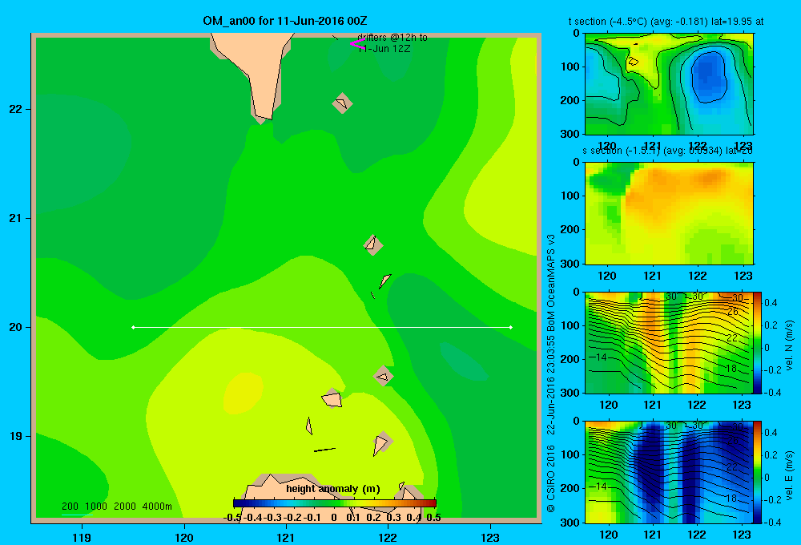Click the map title 'OM_an00 for 11-Jun-2016 00Z'
The image size is (801, 545).
[284, 21]
